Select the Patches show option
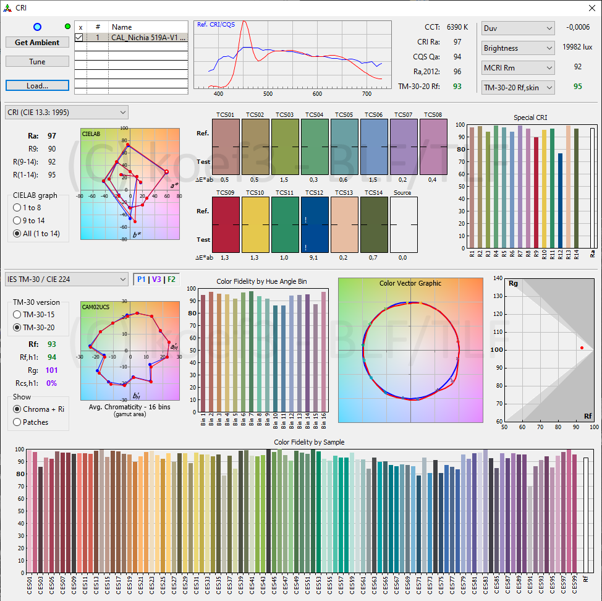 coord(18,422)
